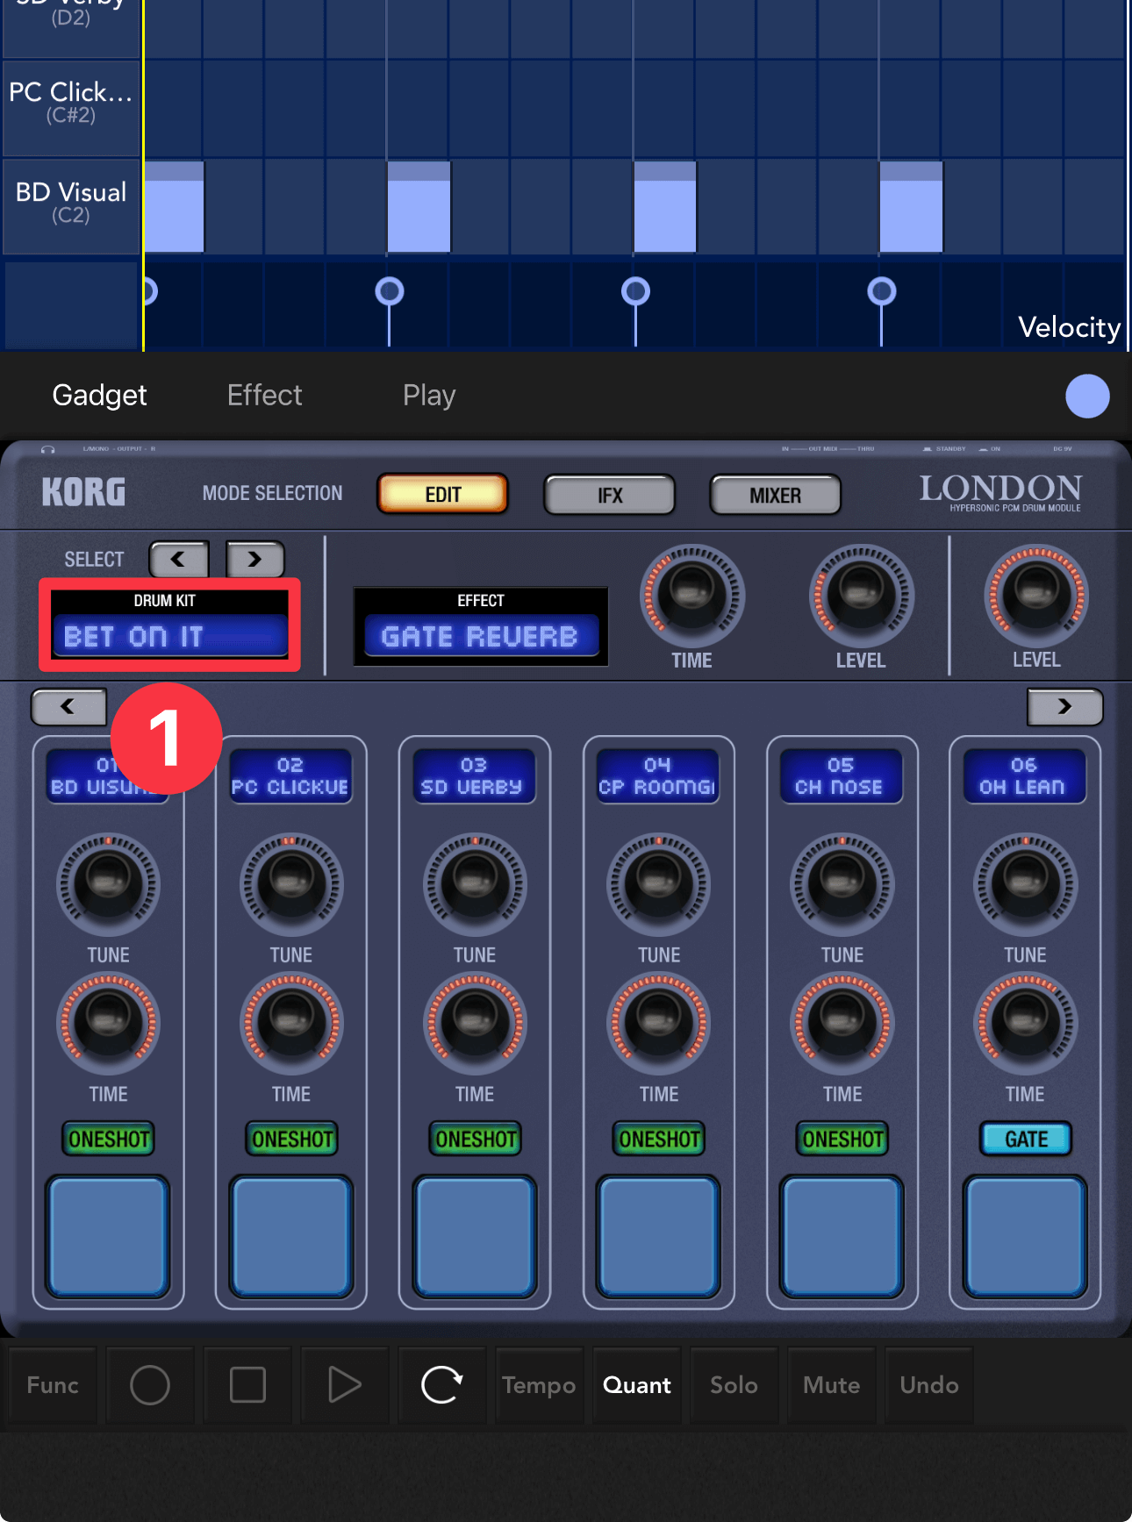Hit the 06 OH Lean drum pad
Viewport: 1132px width, 1522px height.
[1025, 1237]
